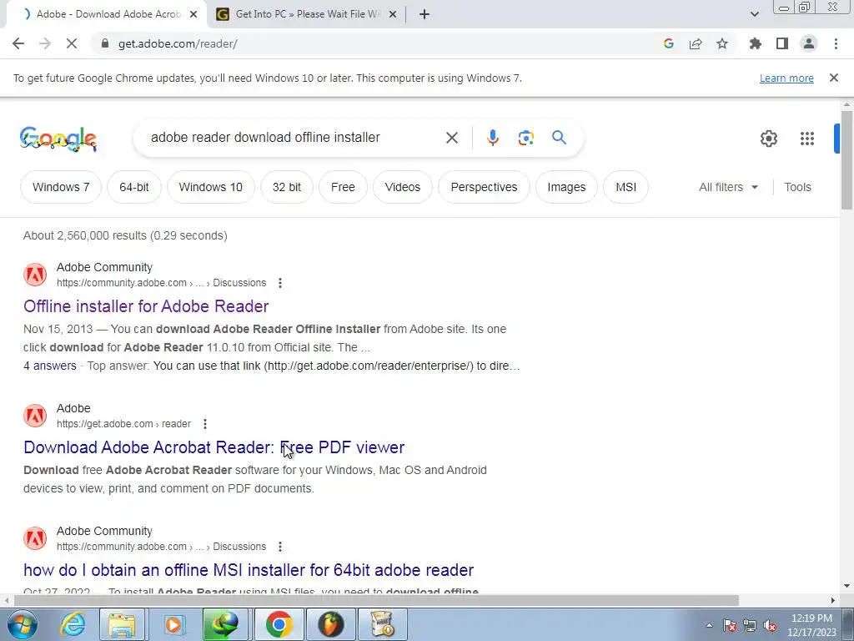
Task: Click the Google doodle logo
Action: pos(58,139)
